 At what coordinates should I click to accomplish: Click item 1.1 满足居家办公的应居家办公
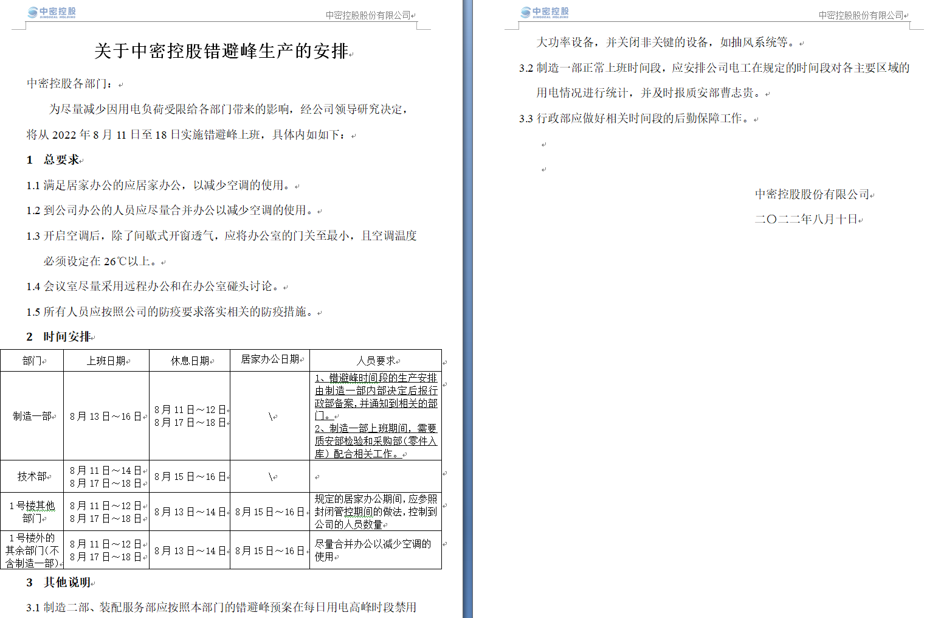tap(160, 186)
